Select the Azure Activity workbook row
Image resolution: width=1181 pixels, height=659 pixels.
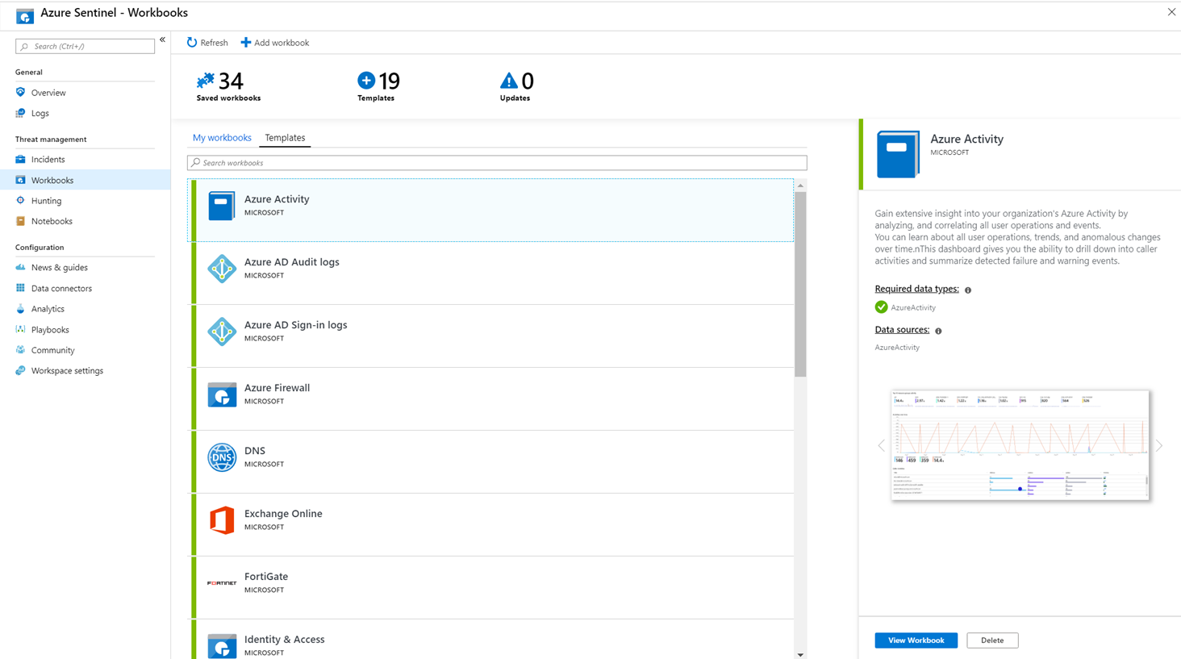pos(490,211)
